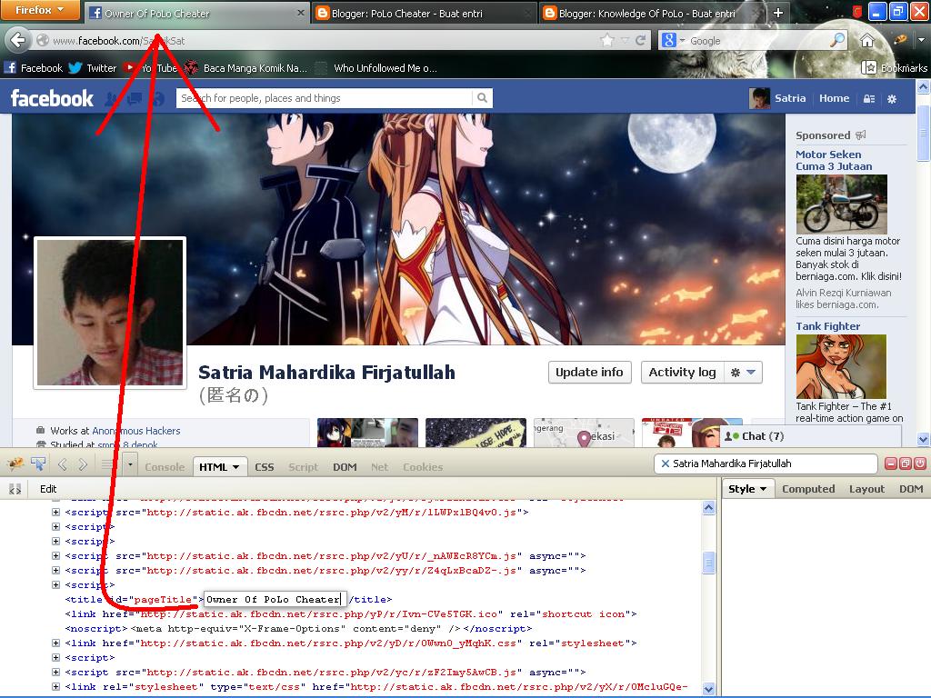This screenshot has height=698, width=931.
Task: Open Motor Seken Cuma 3 Jutaan ad
Action: coord(834,160)
